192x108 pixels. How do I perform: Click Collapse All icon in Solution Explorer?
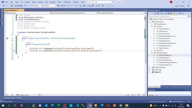(168, 13)
